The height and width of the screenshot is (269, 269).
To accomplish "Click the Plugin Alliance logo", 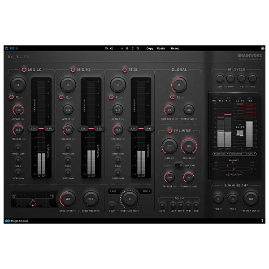I will pos(17,221).
